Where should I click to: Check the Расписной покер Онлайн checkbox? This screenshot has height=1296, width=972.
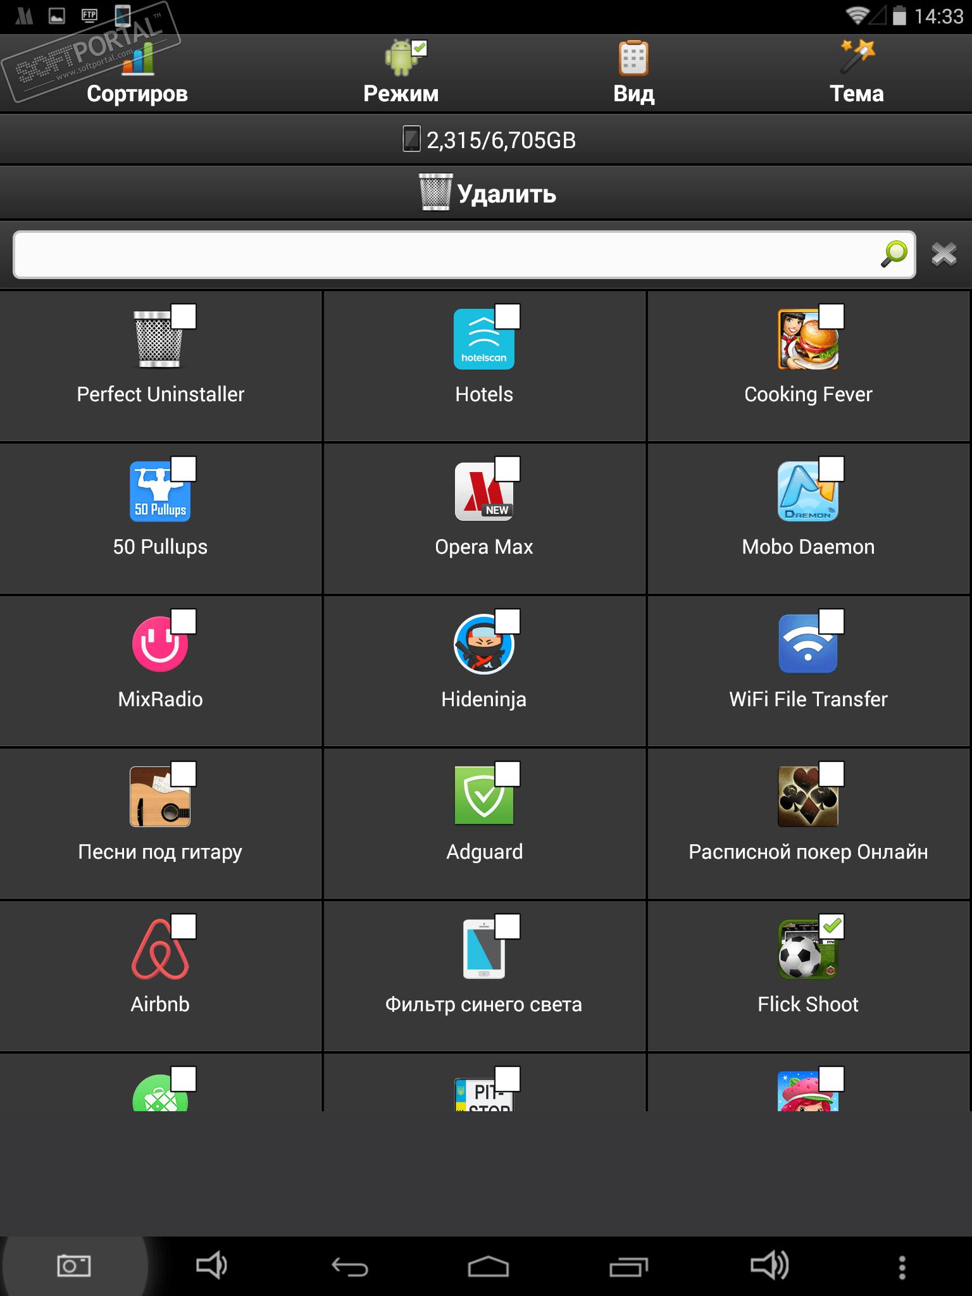(x=832, y=774)
